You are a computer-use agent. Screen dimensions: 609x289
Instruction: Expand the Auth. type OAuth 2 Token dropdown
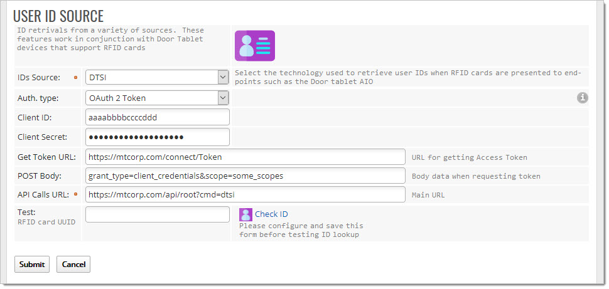pyautogui.click(x=157, y=98)
